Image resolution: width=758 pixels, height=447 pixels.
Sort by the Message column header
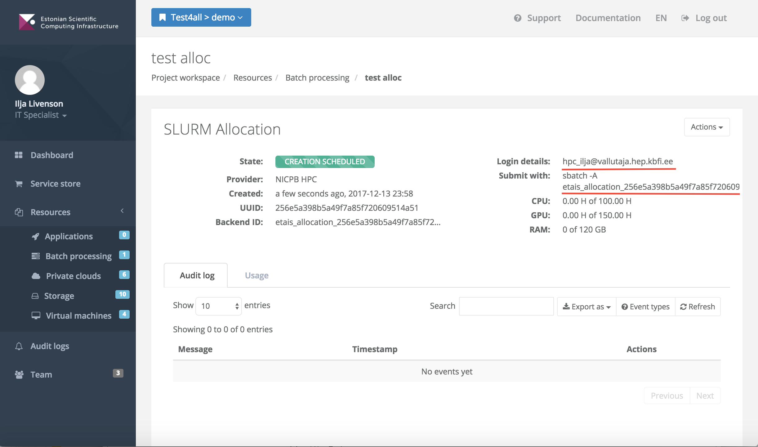195,349
